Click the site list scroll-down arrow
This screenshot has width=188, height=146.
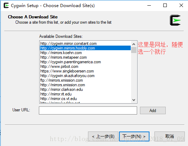134,100
